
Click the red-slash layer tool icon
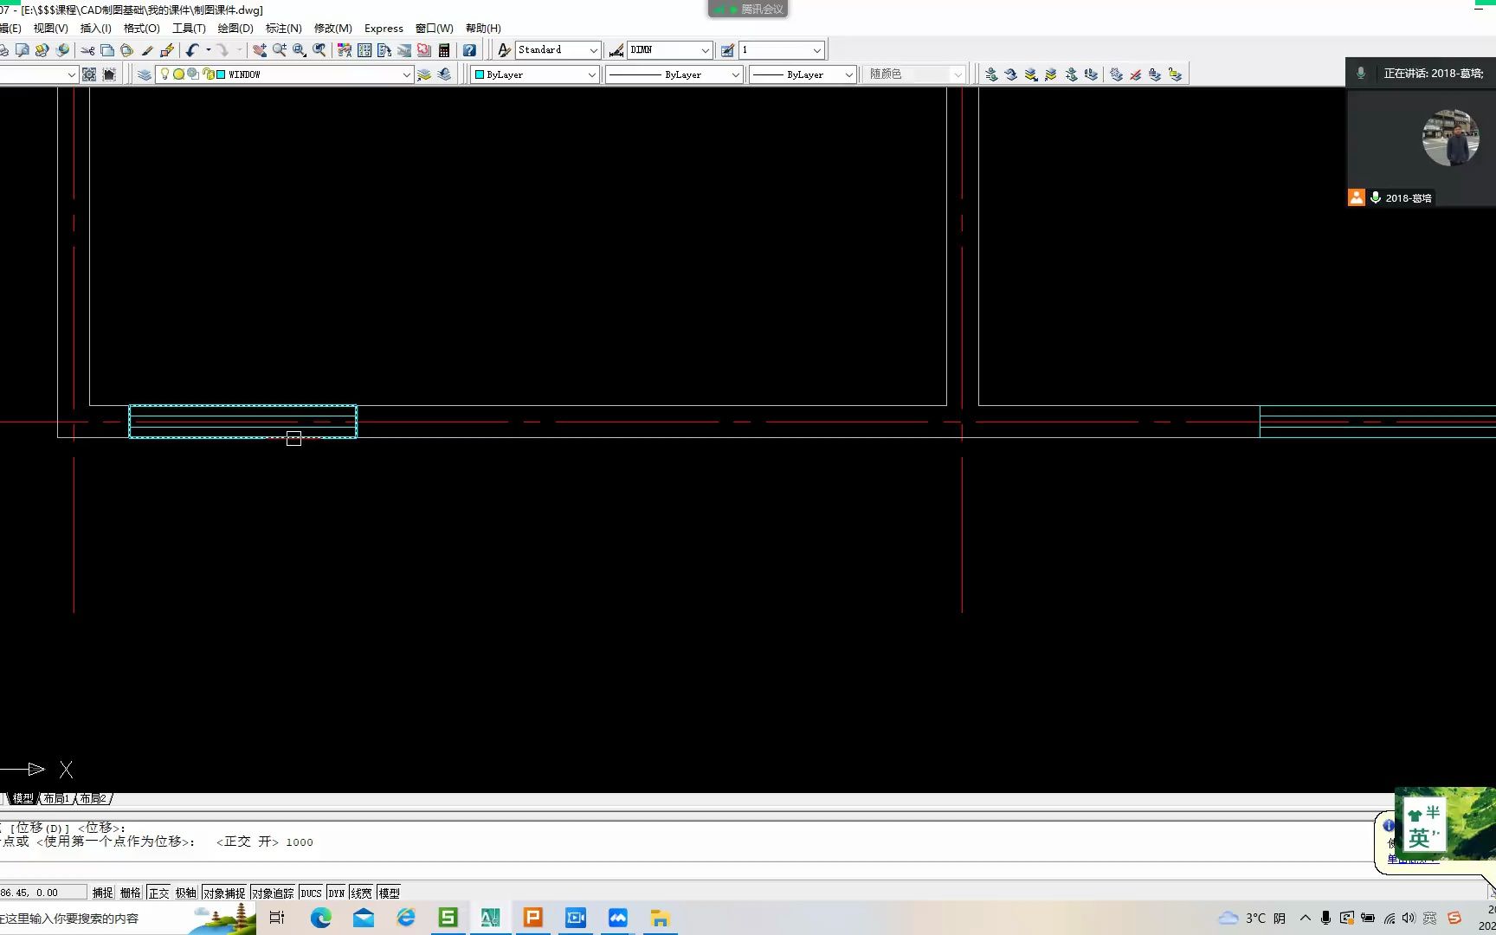coord(1135,74)
